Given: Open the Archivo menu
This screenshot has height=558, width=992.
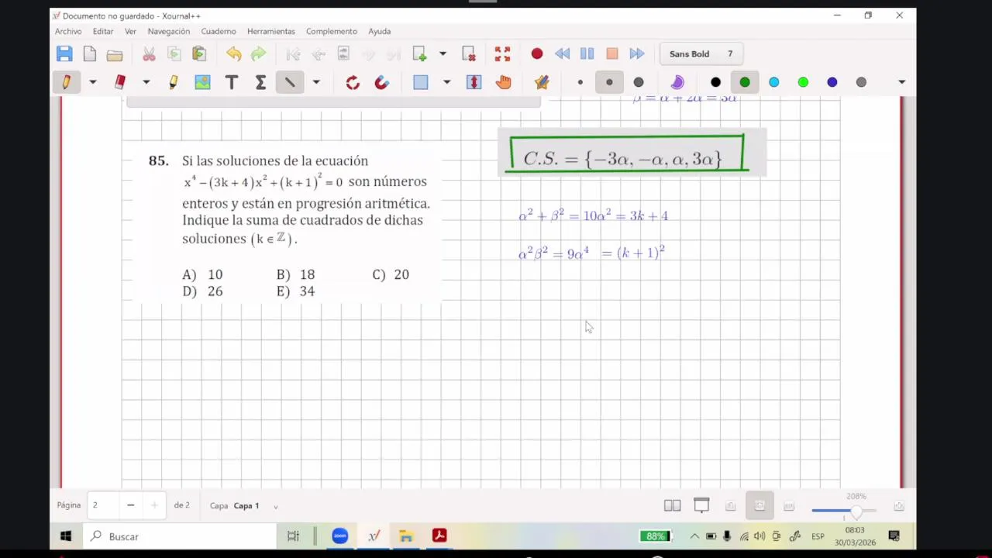Looking at the screenshot, I should pyautogui.click(x=68, y=31).
